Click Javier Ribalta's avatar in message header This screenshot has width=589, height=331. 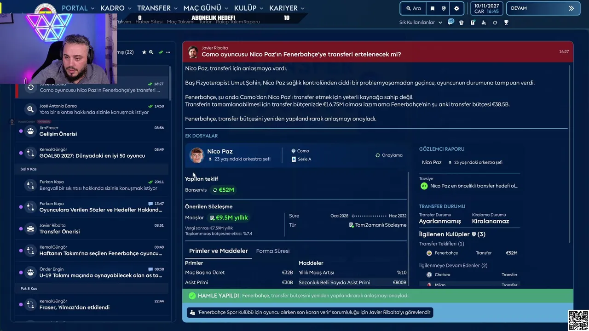point(193,51)
